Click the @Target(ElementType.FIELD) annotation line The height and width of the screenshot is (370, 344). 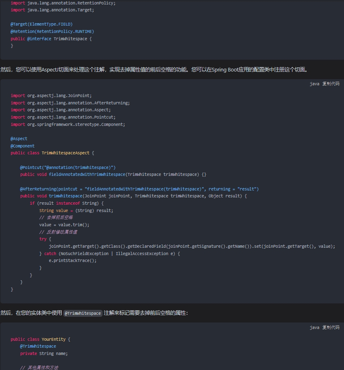[41, 24]
